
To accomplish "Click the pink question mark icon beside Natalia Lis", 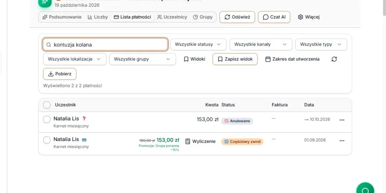I will pyautogui.click(x=84, y=119).
